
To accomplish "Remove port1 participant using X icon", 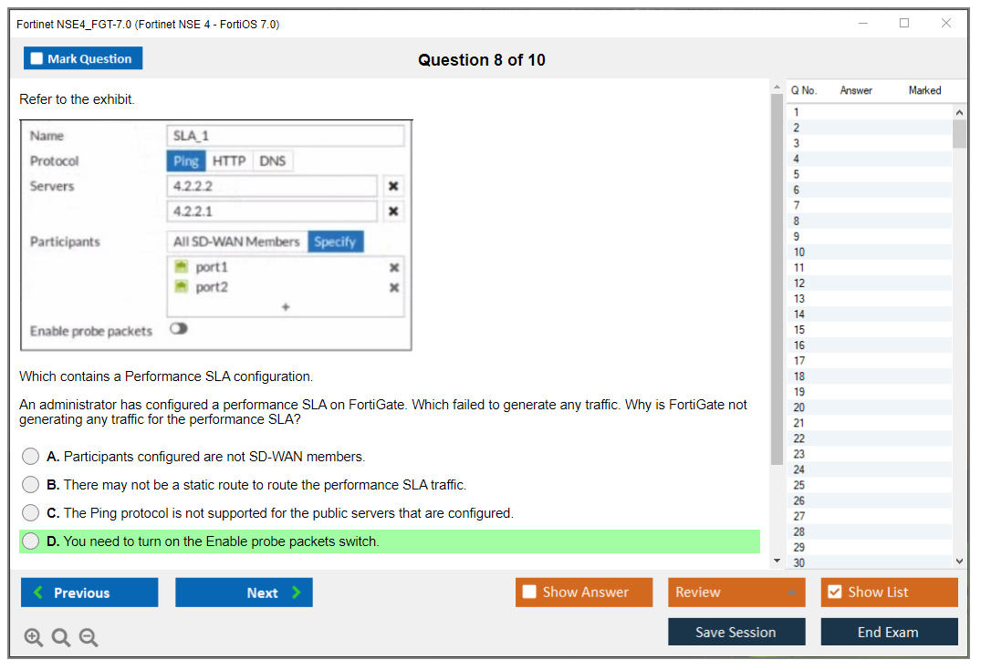I will [394, 268].
